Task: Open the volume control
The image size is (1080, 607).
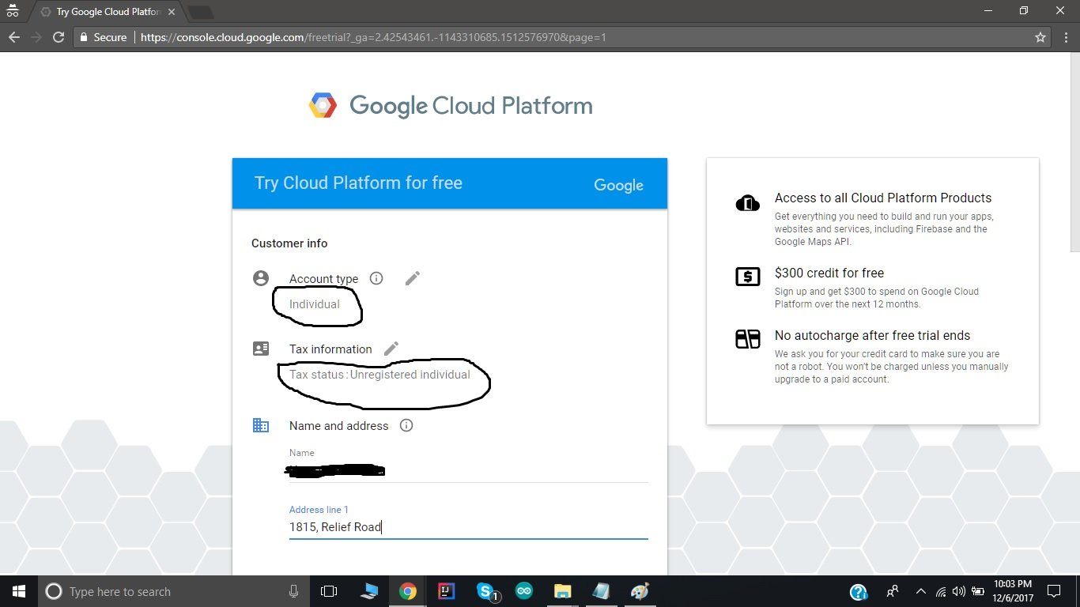Action: click(x=959, y=591)
